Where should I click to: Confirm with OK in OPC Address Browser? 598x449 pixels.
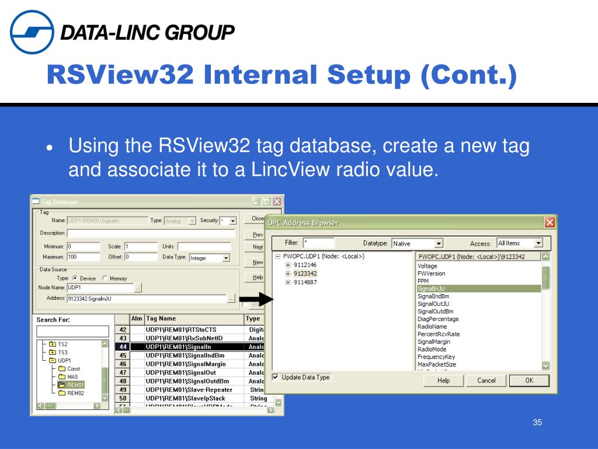point(529,381)
